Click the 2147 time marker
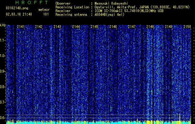 (132, 27)
